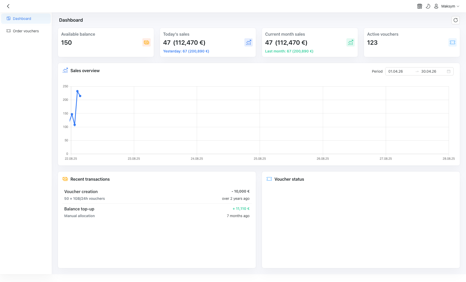
Task: Click the highest data point on sales chart
Action: tap(77, 91)
